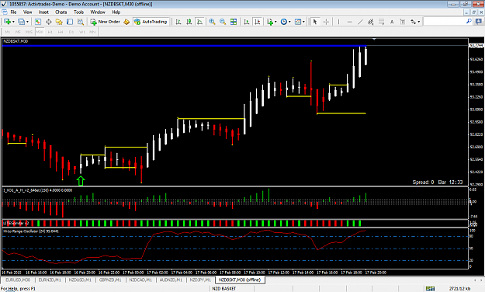This screenshot has height=292, width=485.
Task: Select the Trendline drawing tool
Action: 360,22
